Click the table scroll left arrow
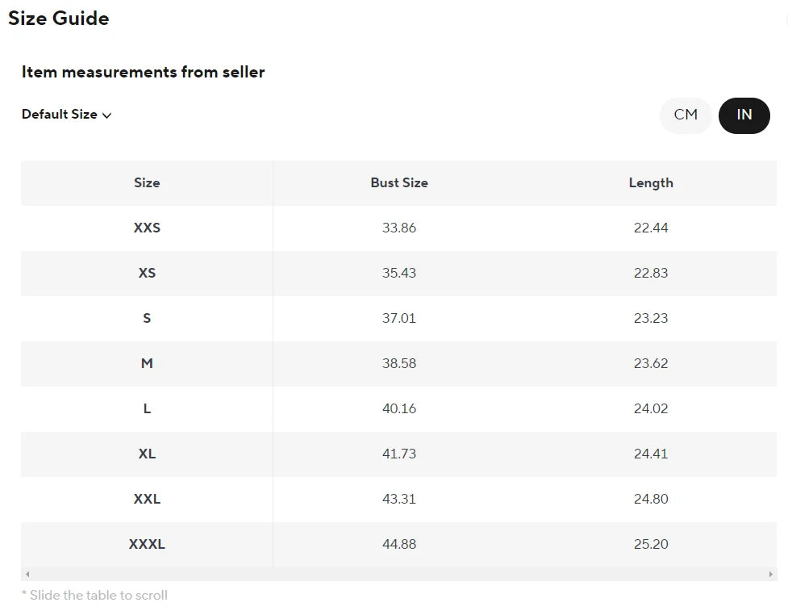The width and height of the screenshot is (788, 615). click(27, 574)
